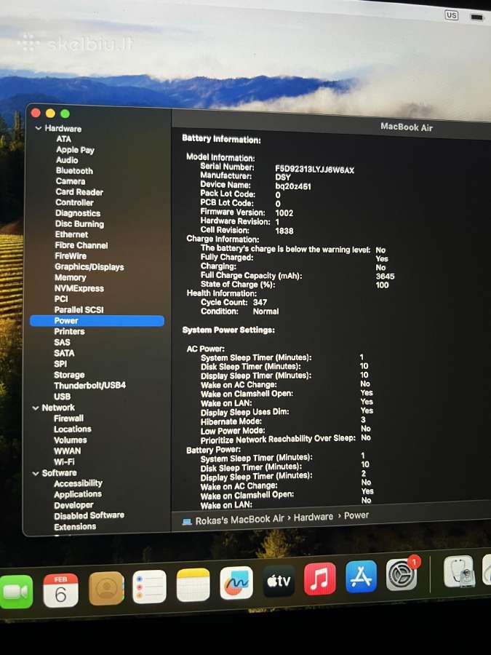The image size is (491, 655).
Task: Select SATA in the sidebar
Action: tap(64, 353)
